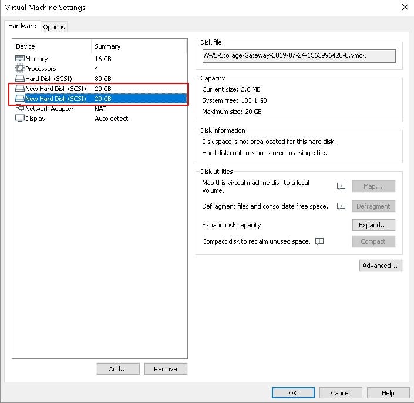Screen dimensions: 414x403
Task: Click the Auto detect summary value
Action: 112,119
